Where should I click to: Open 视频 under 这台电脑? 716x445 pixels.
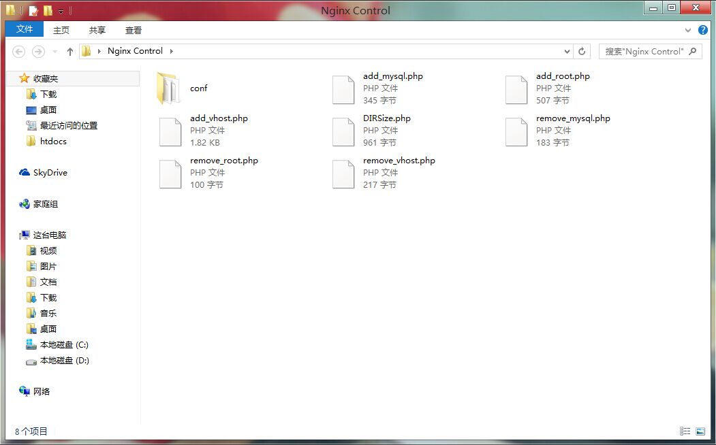[x=42, y=251]
